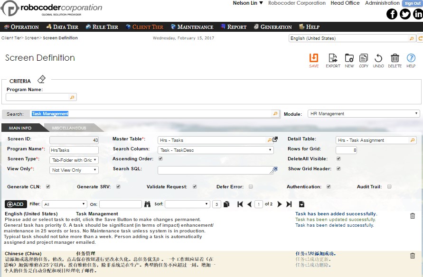Click the Copy icon in the top toolbar
The image size is (423, 277).
(x=364, y=58)
